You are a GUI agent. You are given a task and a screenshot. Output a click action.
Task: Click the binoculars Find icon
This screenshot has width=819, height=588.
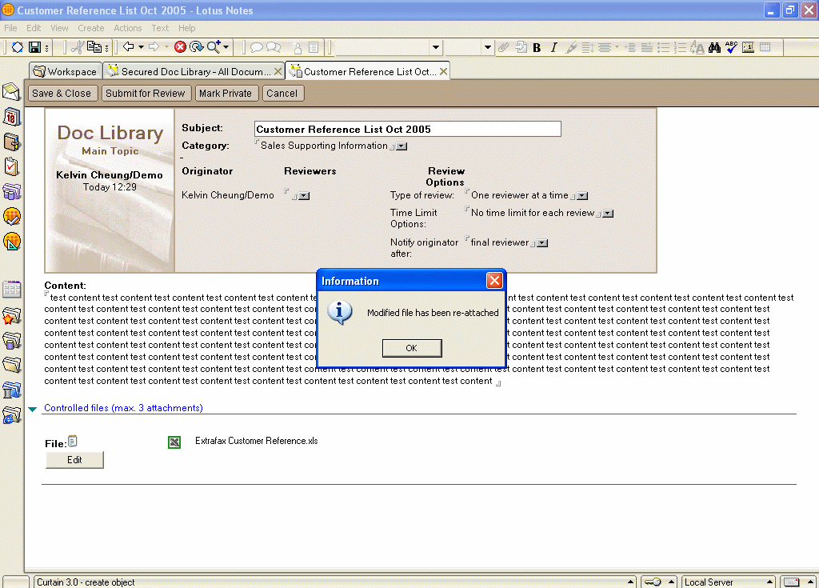714,48
